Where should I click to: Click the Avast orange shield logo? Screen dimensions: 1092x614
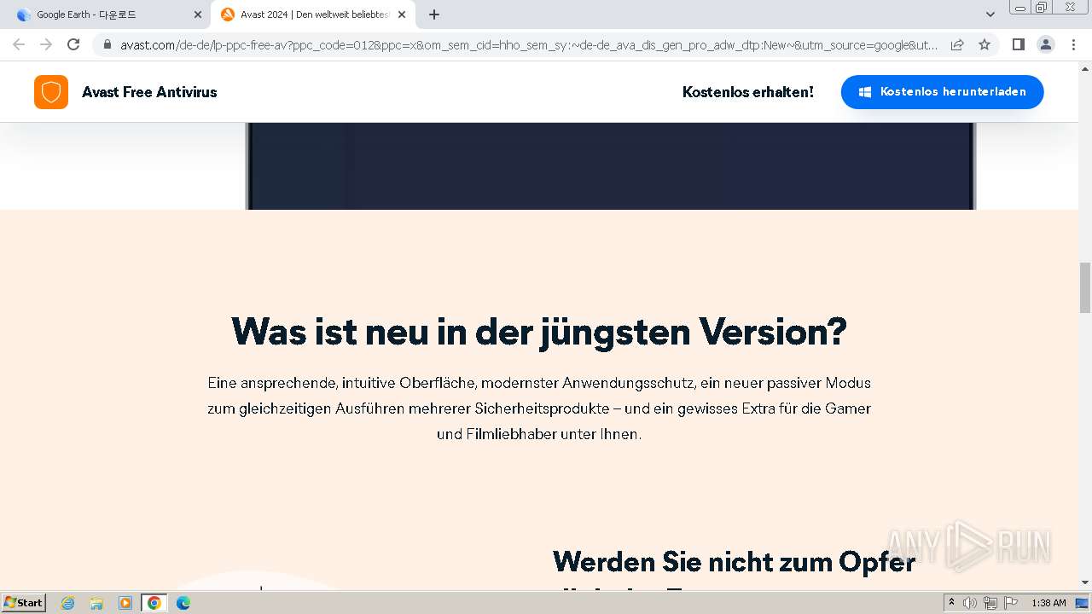(51, 92)
